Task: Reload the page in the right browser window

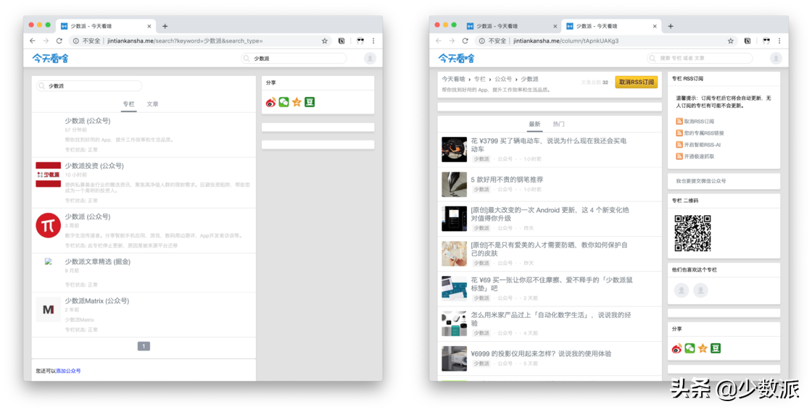Action: (465, 41)
